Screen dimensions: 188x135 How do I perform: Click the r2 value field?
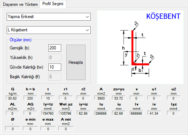click(83, 98)
